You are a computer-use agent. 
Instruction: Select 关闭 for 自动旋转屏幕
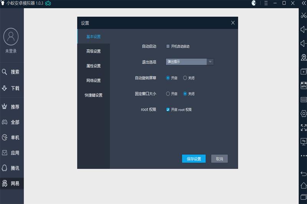tap(185, 78)
